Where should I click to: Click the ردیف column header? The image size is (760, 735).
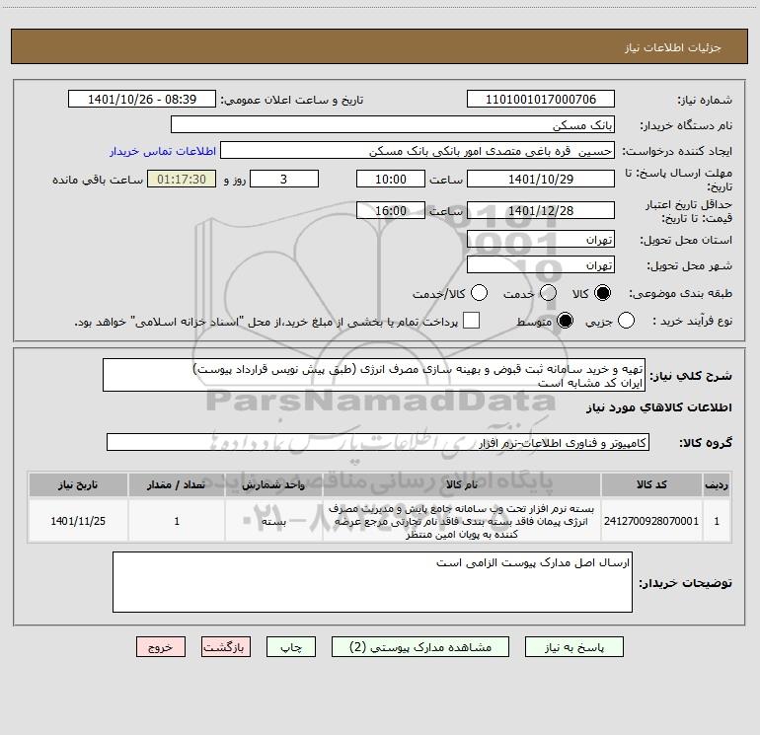point(717,485)
